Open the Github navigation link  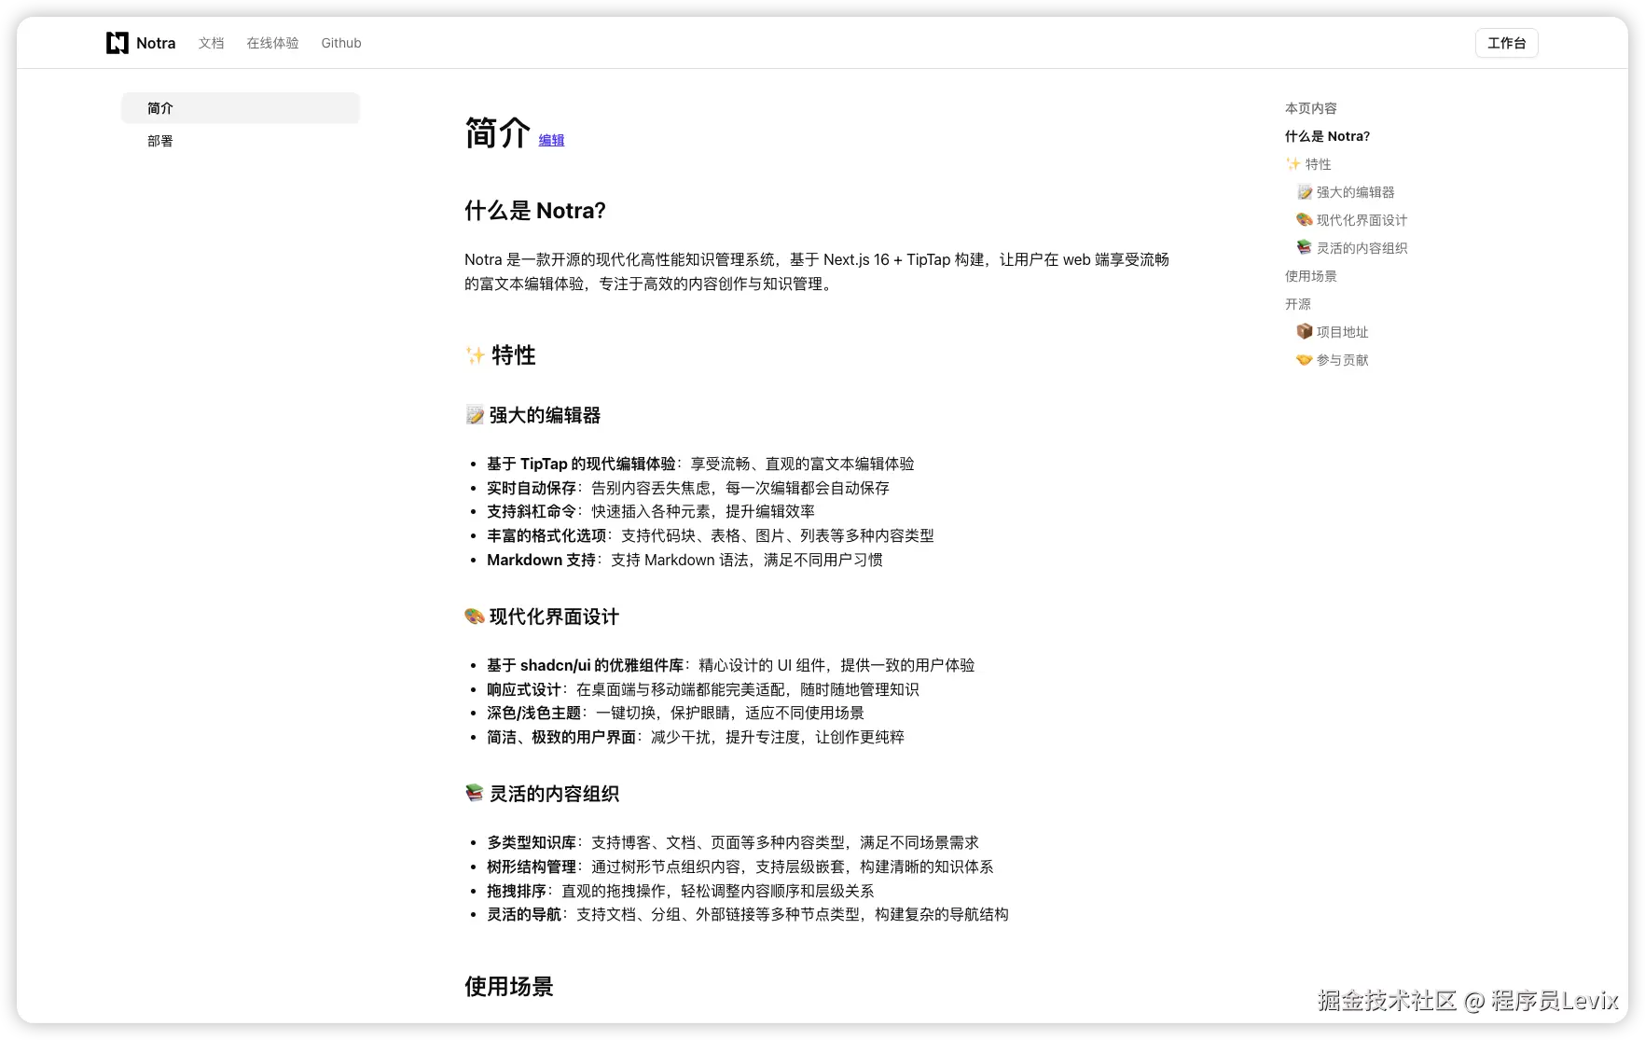340,43
